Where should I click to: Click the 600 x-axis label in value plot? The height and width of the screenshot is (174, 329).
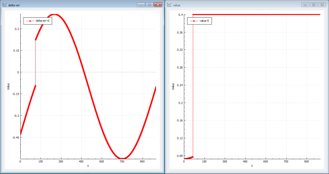coord(266,162)
